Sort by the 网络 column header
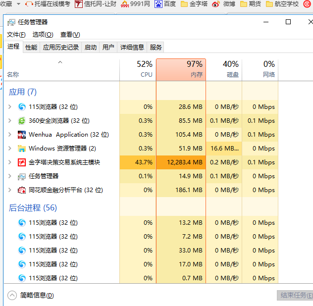The height and width of the screenshot is (306, 313). [x=260, y=70]
